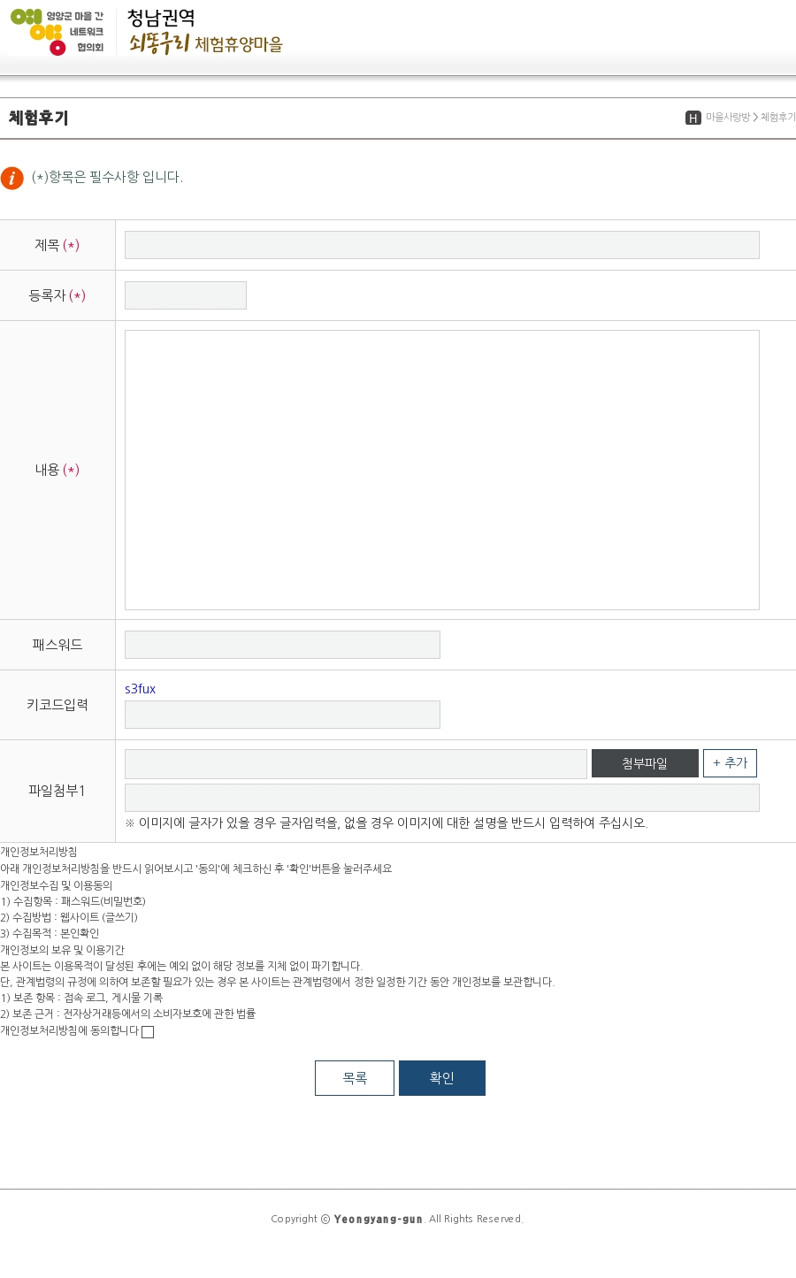796x1278 pixels.
Task: Click the 제목 title input field
Action: [442, 245]
